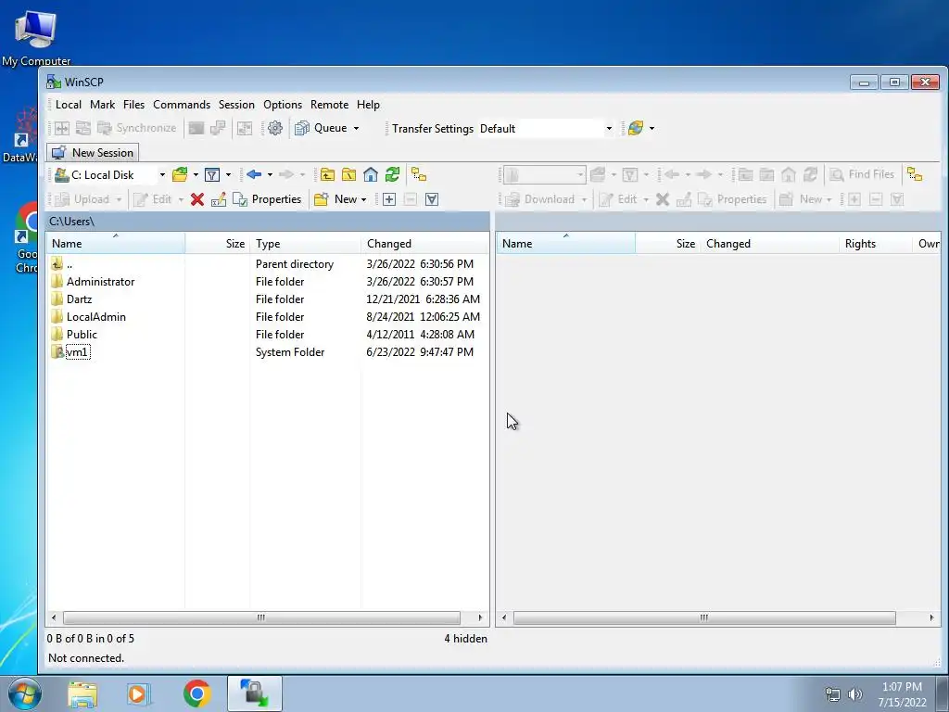Open Properties in the local toolbar
The width and height of the screenshot is (949, 712).
(267, 199)
